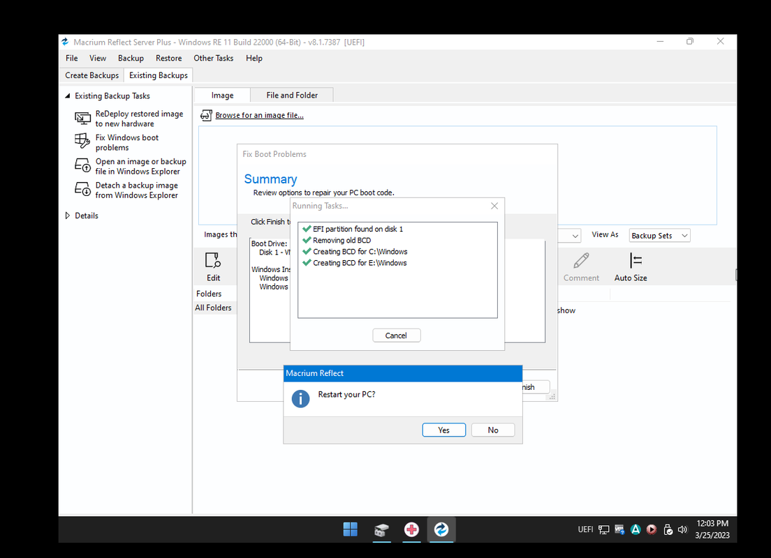Screen dimensions: 771x558
Task: Select the File and Folder tab
Action: (292, 96)
